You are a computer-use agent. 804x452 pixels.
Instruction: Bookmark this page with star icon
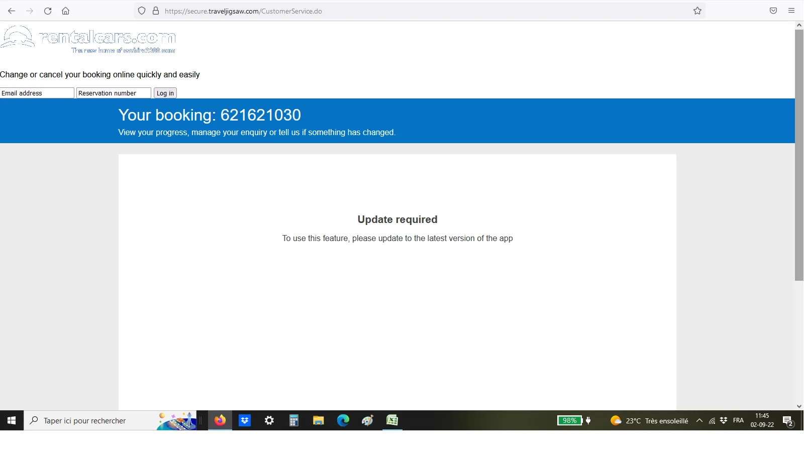pos(697,11)
